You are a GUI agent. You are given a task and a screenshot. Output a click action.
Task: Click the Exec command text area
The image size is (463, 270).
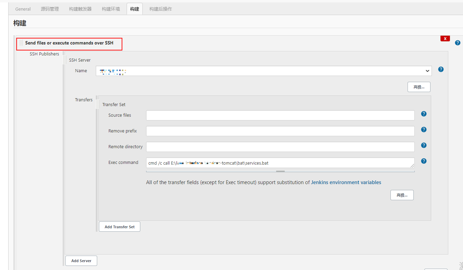[x=280, y=163]
